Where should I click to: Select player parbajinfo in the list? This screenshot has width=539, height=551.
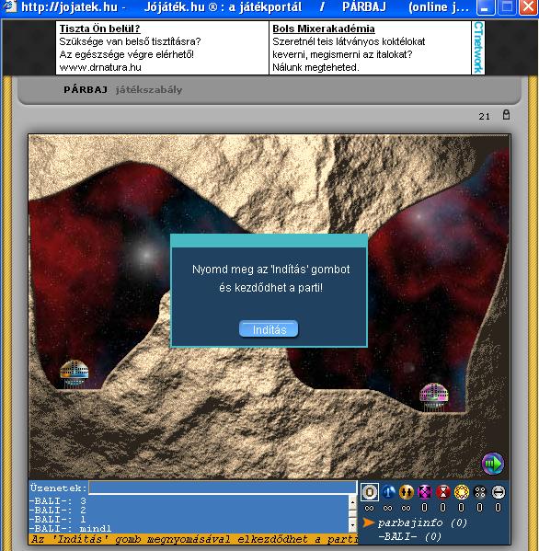[422, 522]
